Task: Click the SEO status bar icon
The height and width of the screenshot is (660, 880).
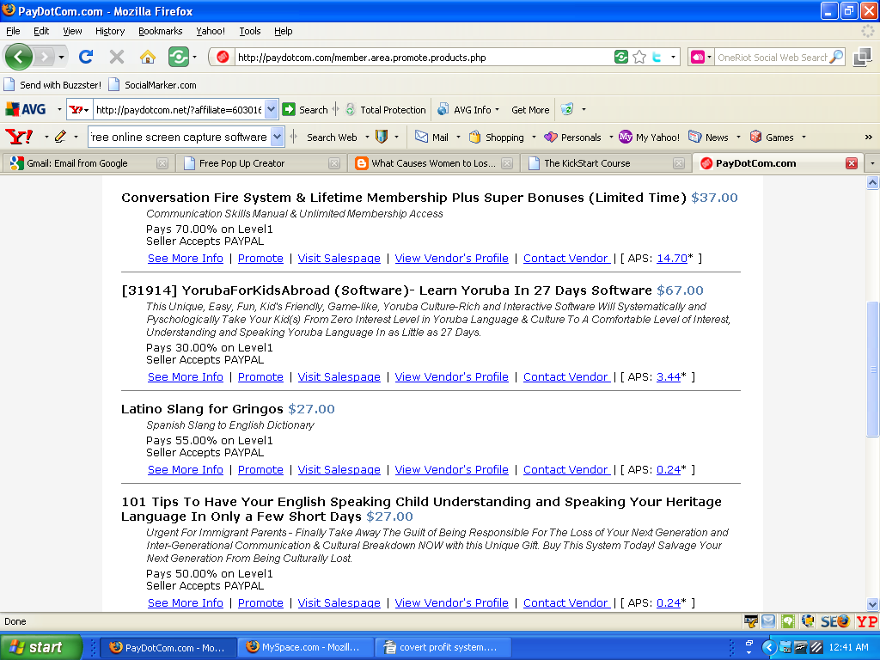Action: tap(835, 621)
